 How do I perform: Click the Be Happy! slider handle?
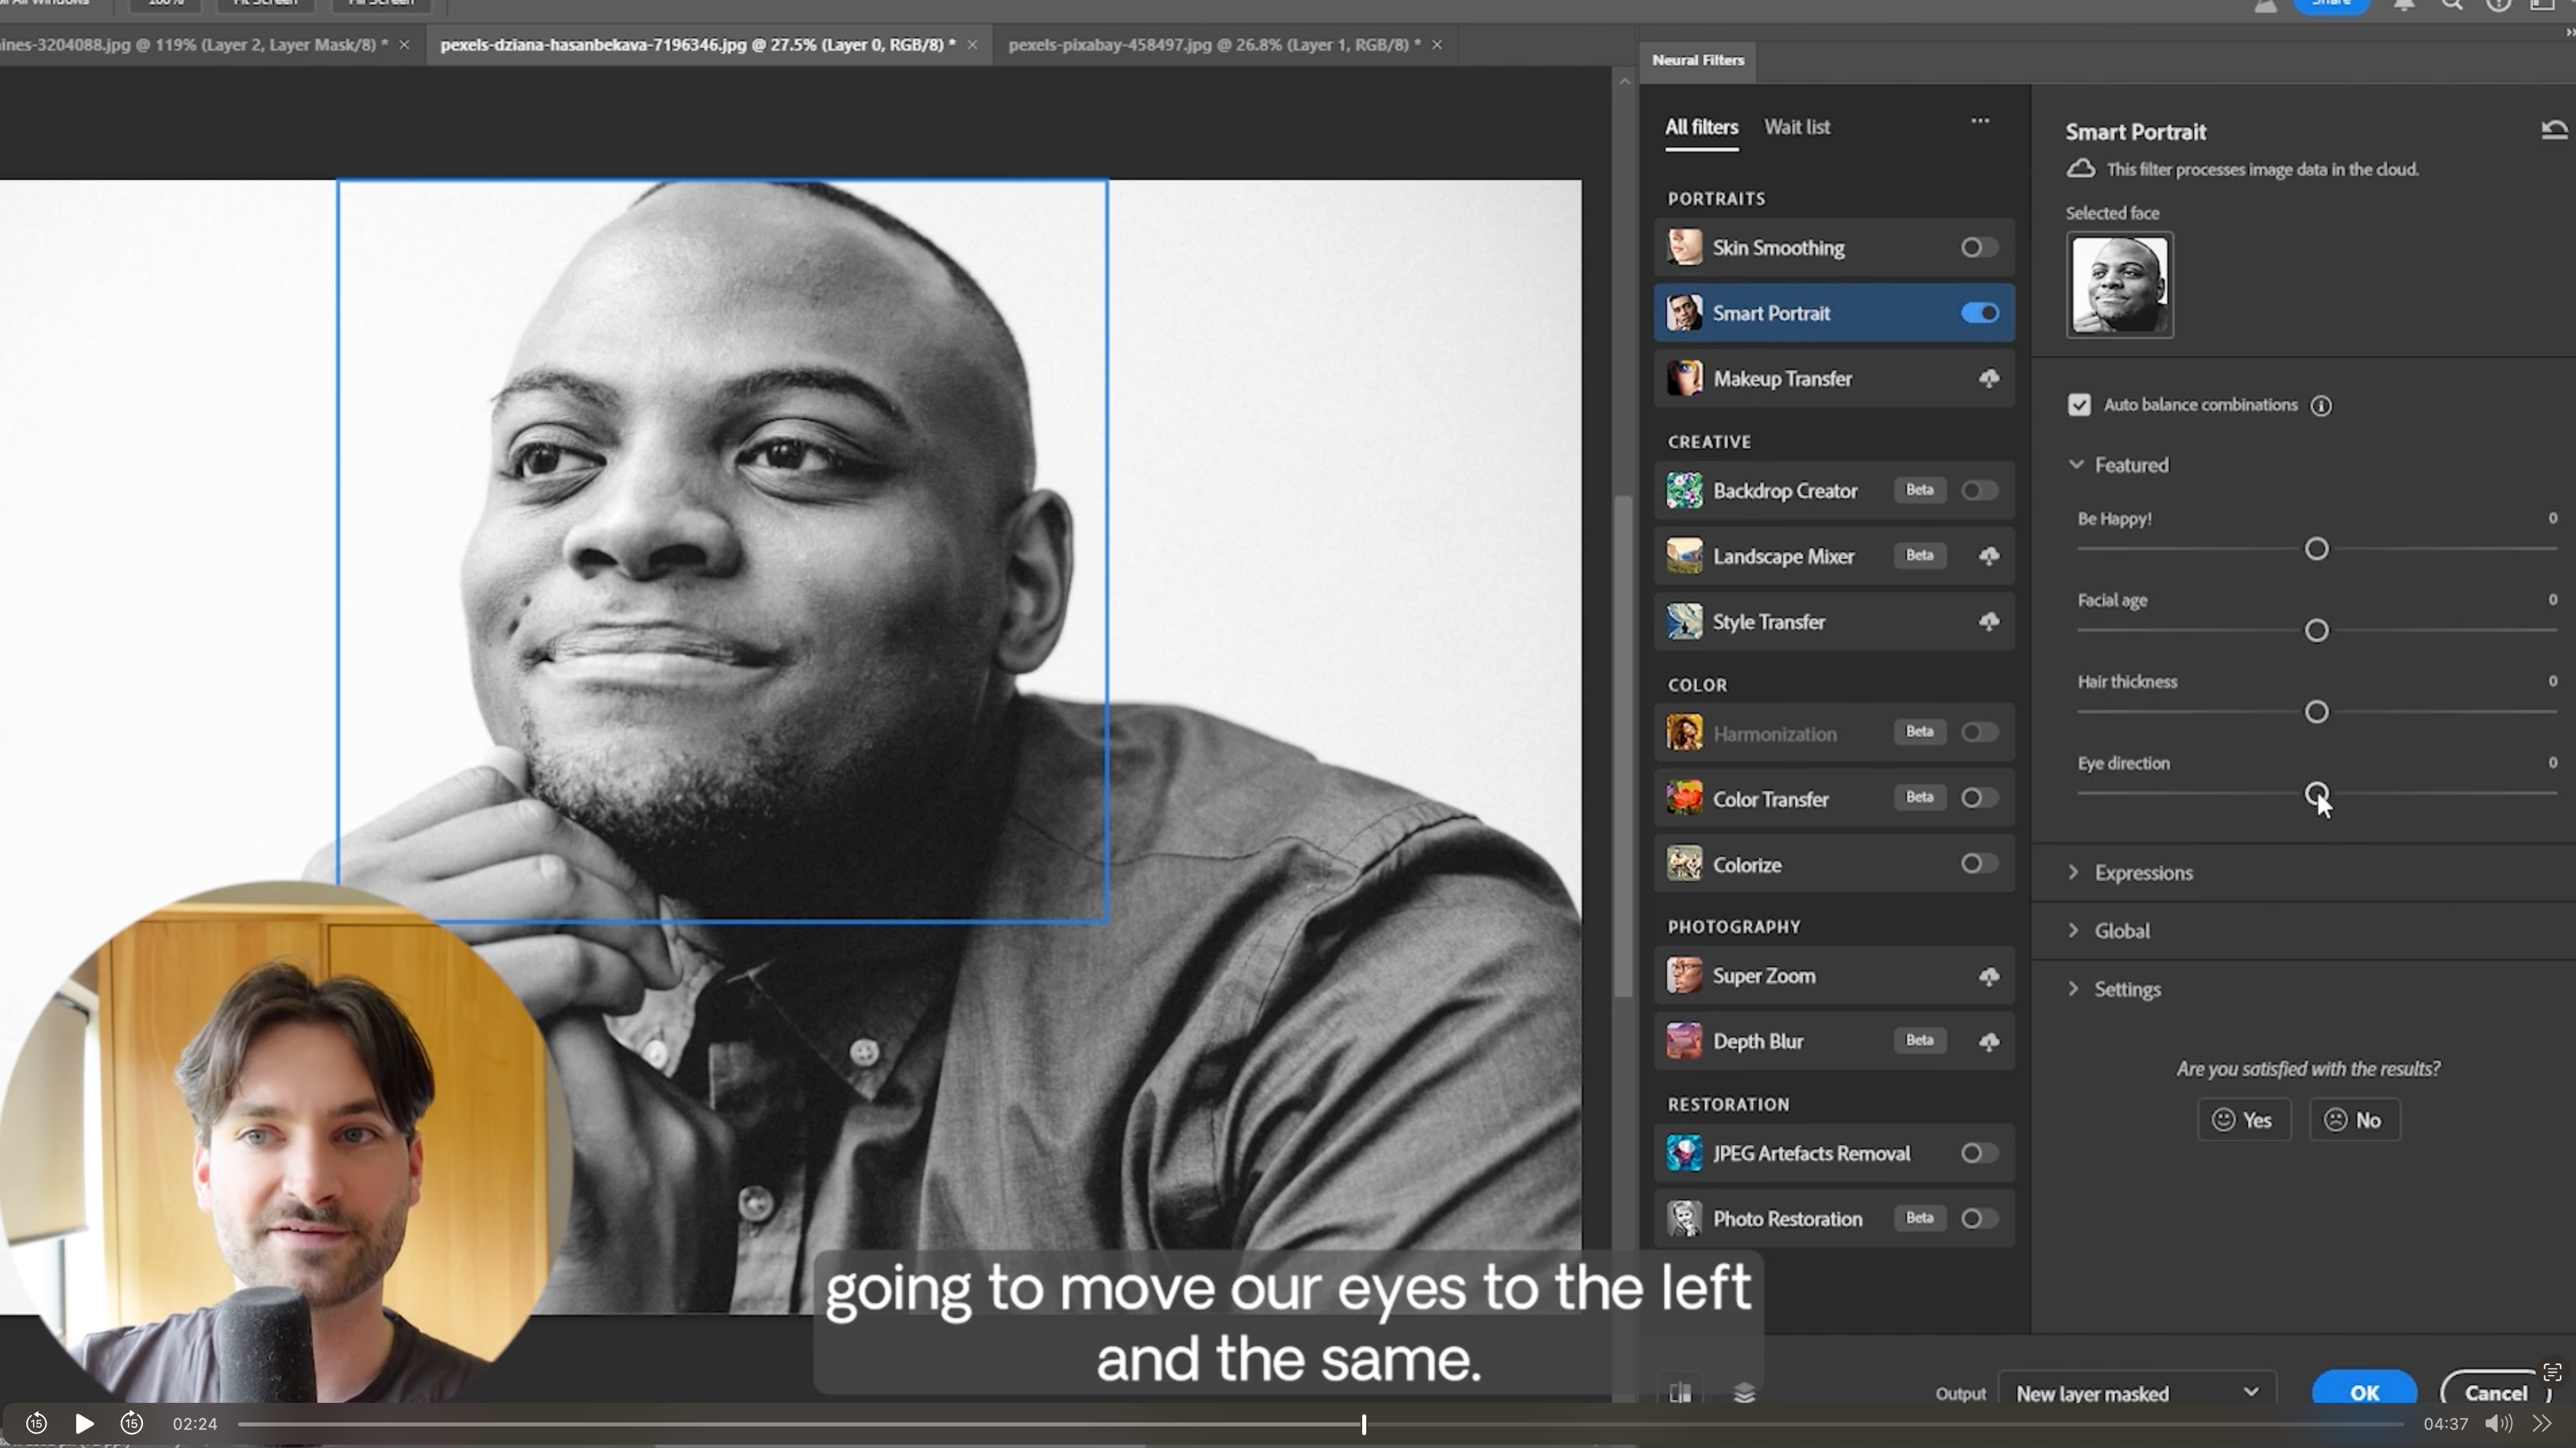2316,549
